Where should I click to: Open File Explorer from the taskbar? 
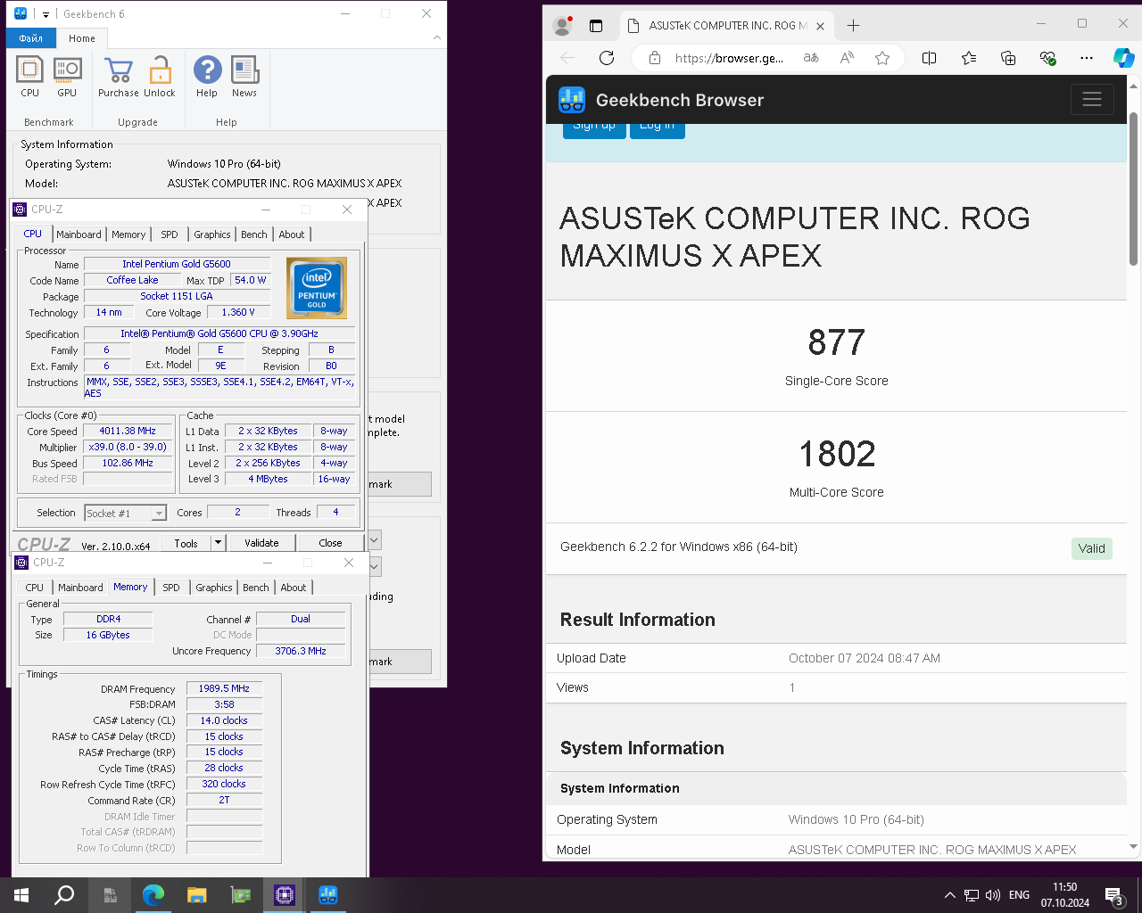click(197, 895)
